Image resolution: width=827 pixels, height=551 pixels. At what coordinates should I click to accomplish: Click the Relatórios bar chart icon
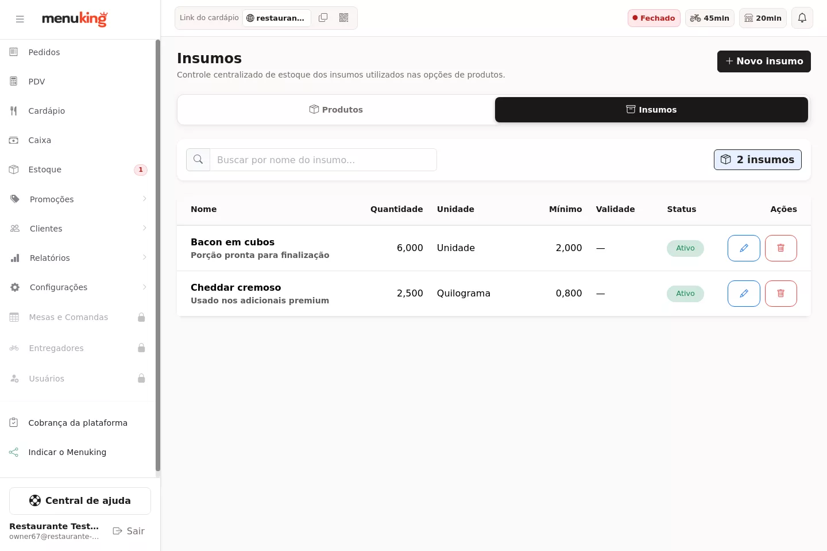click(x=15, y=258)
